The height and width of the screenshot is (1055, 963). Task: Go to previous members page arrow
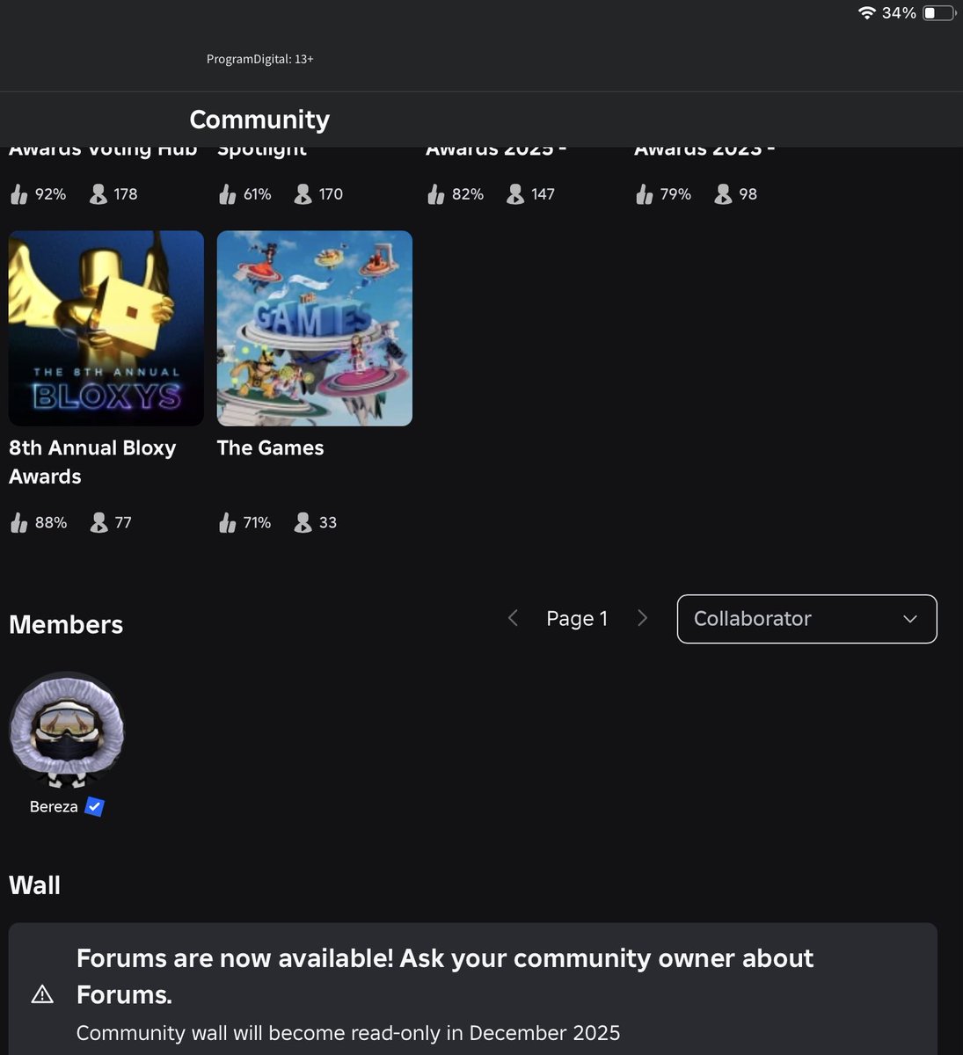point(514,618)
